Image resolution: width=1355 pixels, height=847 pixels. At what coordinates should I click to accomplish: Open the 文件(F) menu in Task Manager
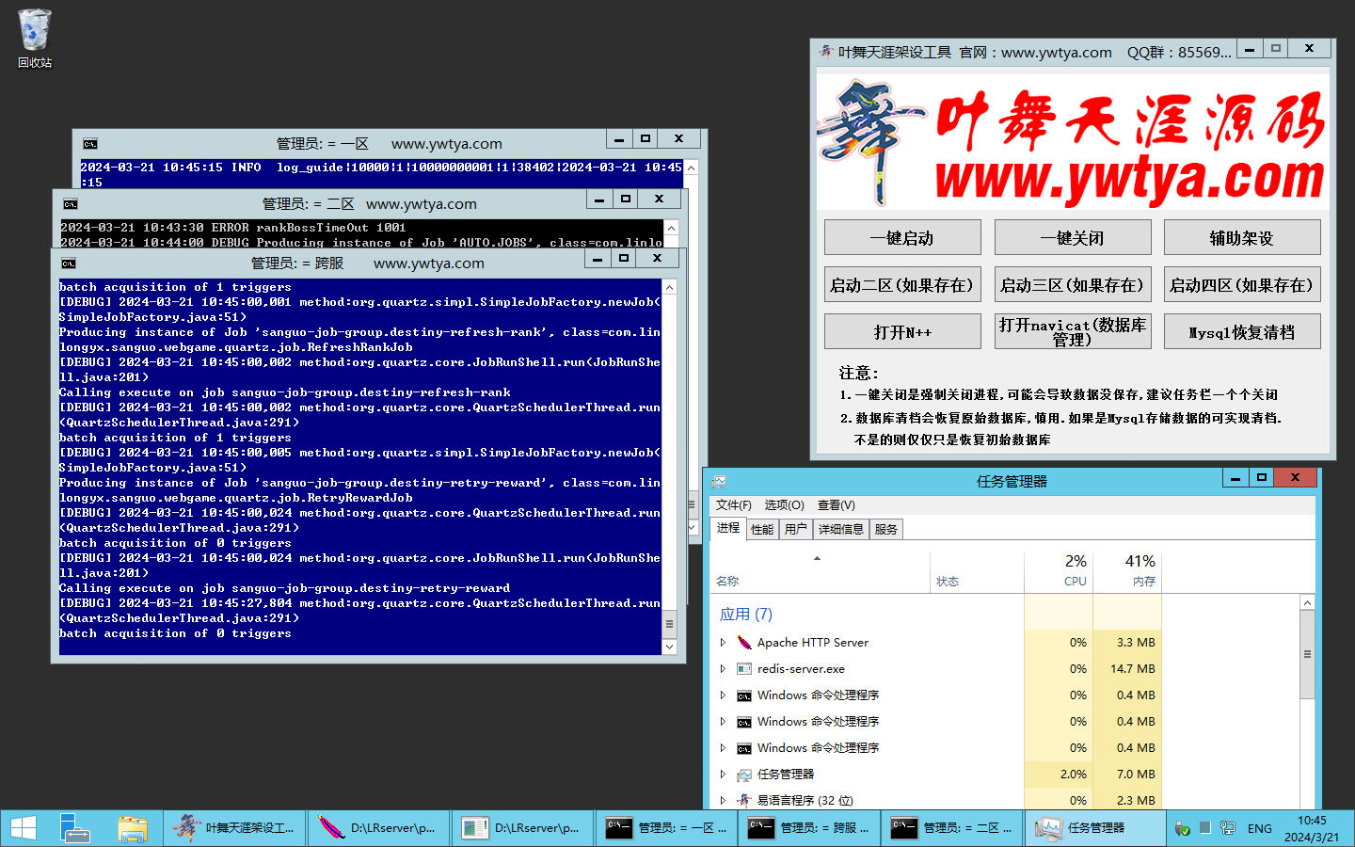pyautogui.click(x=733, y=505)
